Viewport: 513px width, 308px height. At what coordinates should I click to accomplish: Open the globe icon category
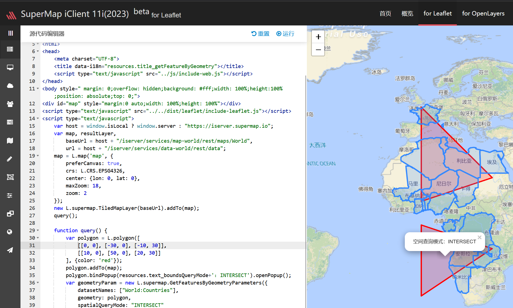(x=10, y=232)
